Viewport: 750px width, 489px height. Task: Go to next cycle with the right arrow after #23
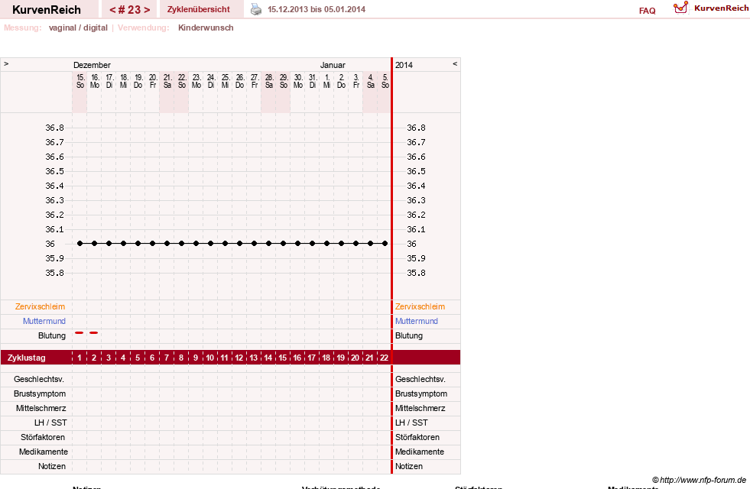[x=147, y=10]
